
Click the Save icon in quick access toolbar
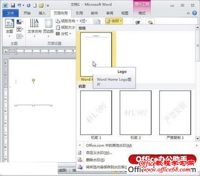[x=13, y=6]
